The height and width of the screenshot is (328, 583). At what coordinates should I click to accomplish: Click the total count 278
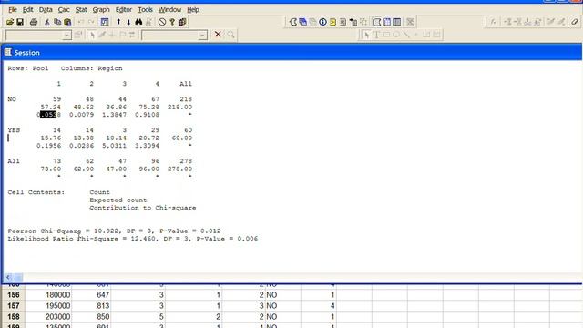[x=186, y=161]
